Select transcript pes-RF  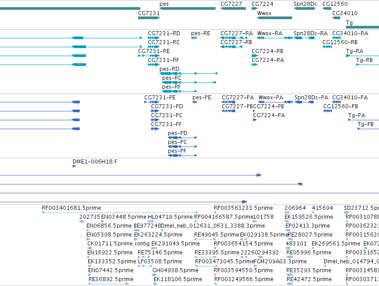(x=179, y=91)
